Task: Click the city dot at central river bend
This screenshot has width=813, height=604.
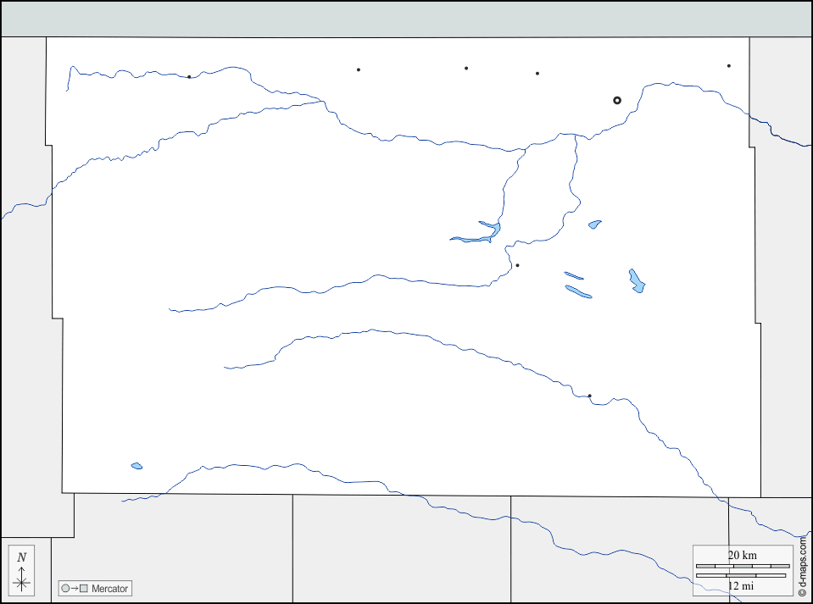Action: tap(517, 265)
